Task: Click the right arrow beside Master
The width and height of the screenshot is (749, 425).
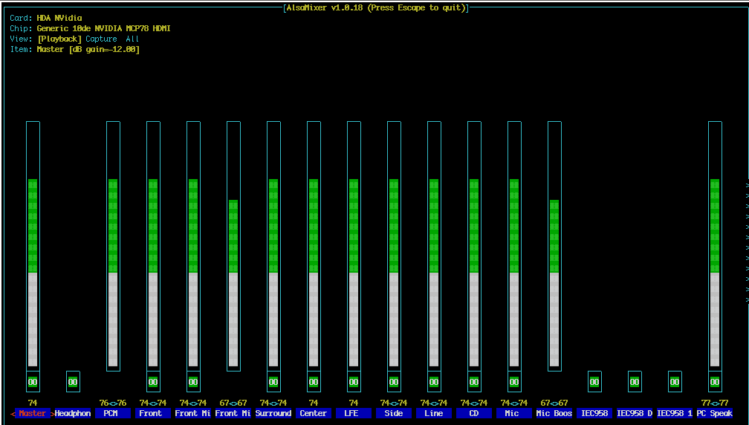Action: (x=52, y=413)
